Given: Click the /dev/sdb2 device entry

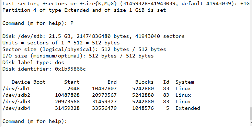Looking at the screenshot, I should (16, 95).
